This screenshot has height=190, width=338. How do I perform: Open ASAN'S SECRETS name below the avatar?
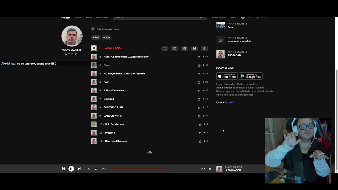tap(72, 50)
